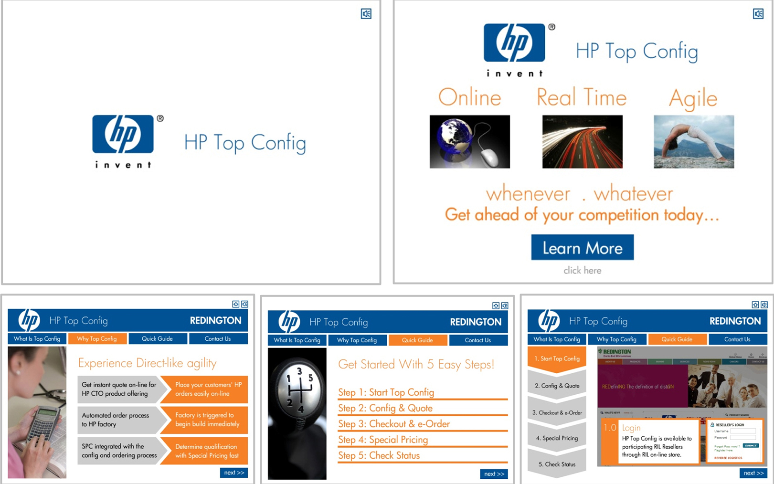Toggle speaker icon on the 5 Easy Steps slide
The width and height of the screenshot is (774, 484).
505,305
